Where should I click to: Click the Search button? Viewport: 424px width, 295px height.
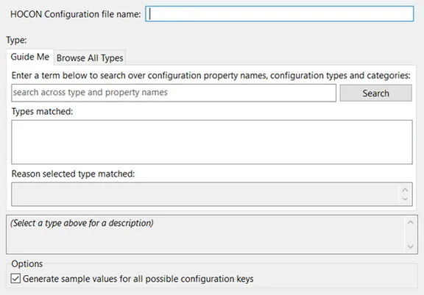click(376, 93)
